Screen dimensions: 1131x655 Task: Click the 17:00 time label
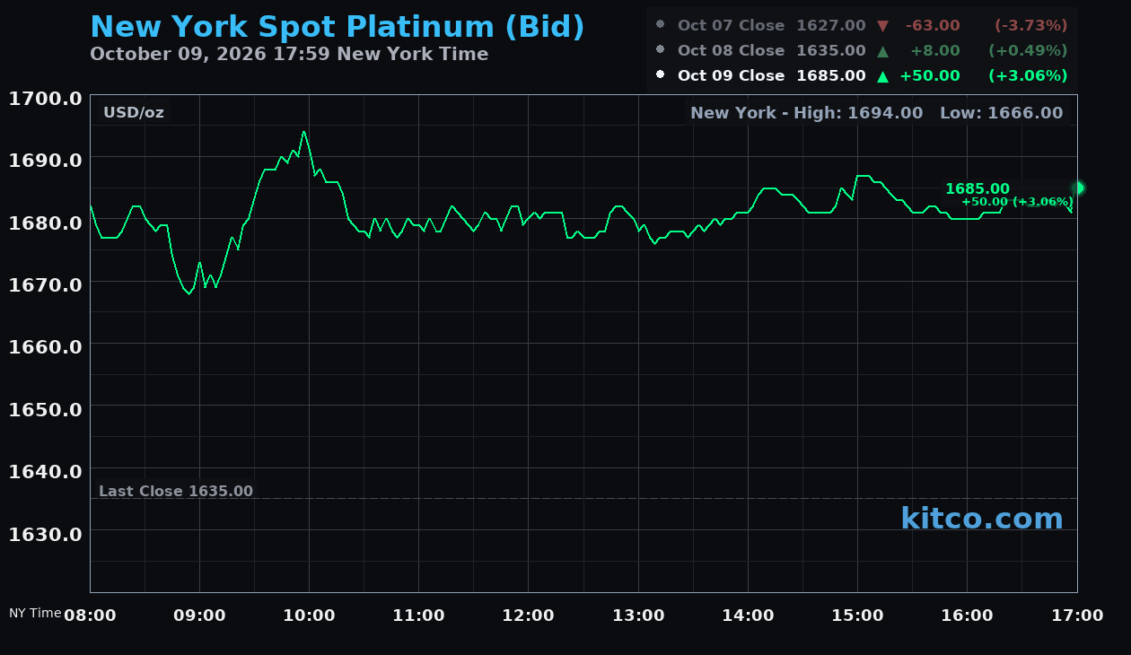[1077, 616]
